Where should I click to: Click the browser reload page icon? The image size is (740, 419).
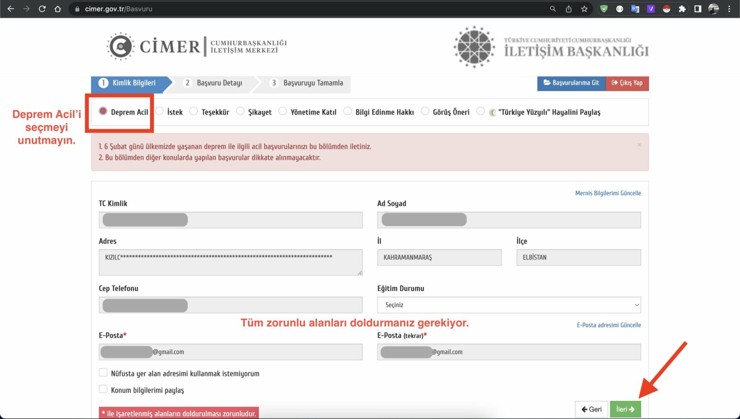pos(42,9)
